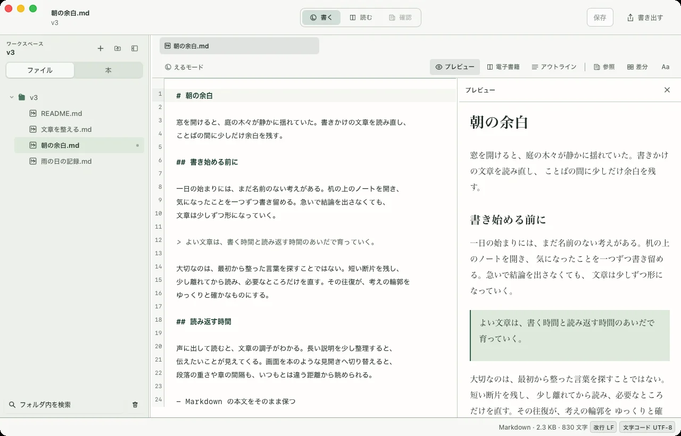The image size is (681, 436).
Task: Switch sidebar to the 本 tab
Action: (x=108, y=70)
